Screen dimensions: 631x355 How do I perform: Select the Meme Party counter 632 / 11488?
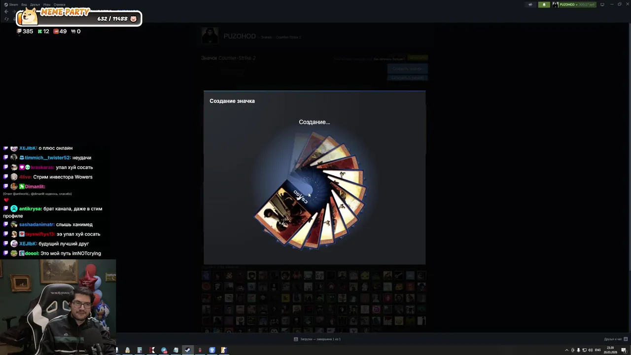[x=112, y=19]
